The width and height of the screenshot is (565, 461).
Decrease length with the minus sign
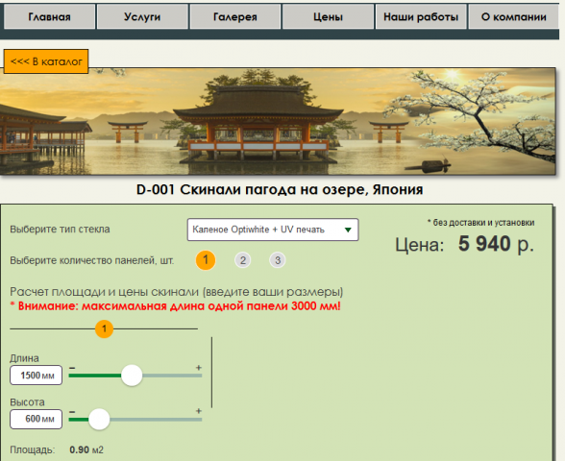tap(72, 368)
